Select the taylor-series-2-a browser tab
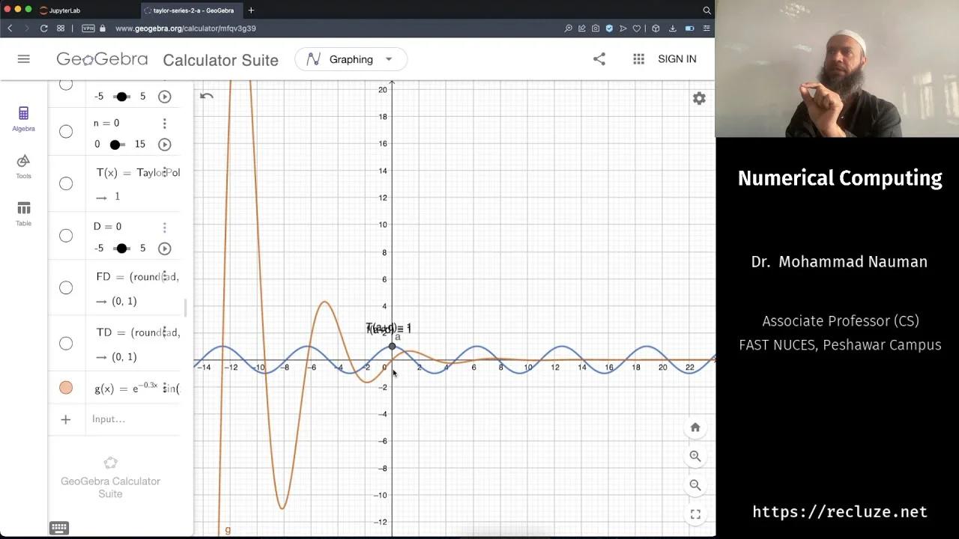The height and width of the screenshot is (539, 959). point(191,10)
